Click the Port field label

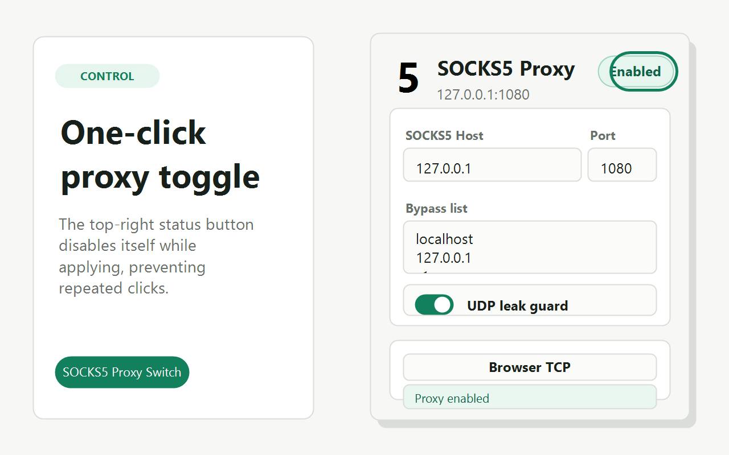coord(603,136)
